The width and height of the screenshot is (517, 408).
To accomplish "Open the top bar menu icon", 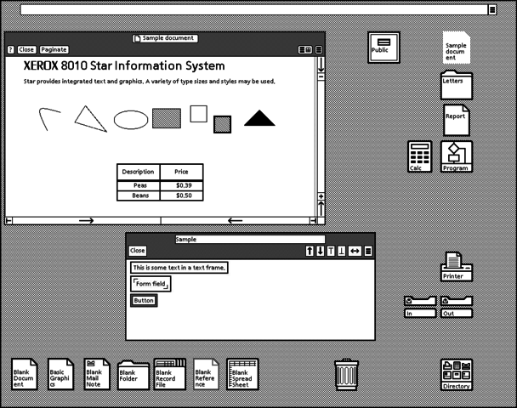I will point(492,10).
